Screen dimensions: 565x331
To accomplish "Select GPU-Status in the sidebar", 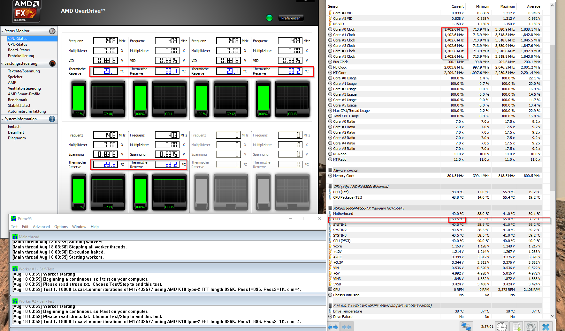I will pos(18,44).
